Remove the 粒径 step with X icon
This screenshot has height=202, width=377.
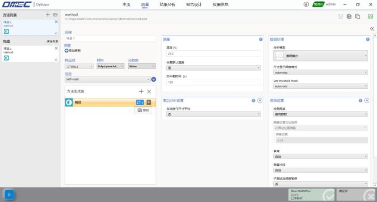pos(149,102)
